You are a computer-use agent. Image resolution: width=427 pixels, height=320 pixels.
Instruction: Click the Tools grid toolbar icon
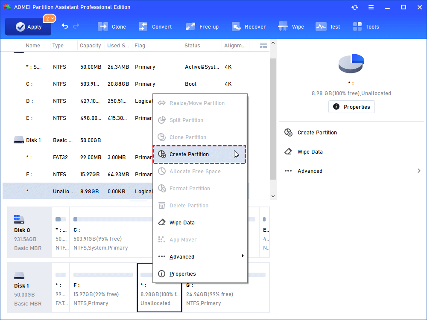tap(357, 26)
